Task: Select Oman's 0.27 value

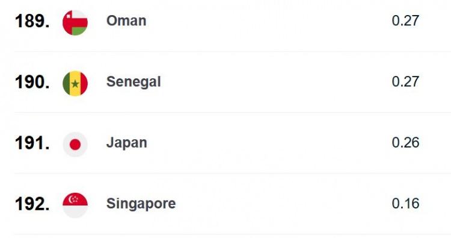Action: 405,20
